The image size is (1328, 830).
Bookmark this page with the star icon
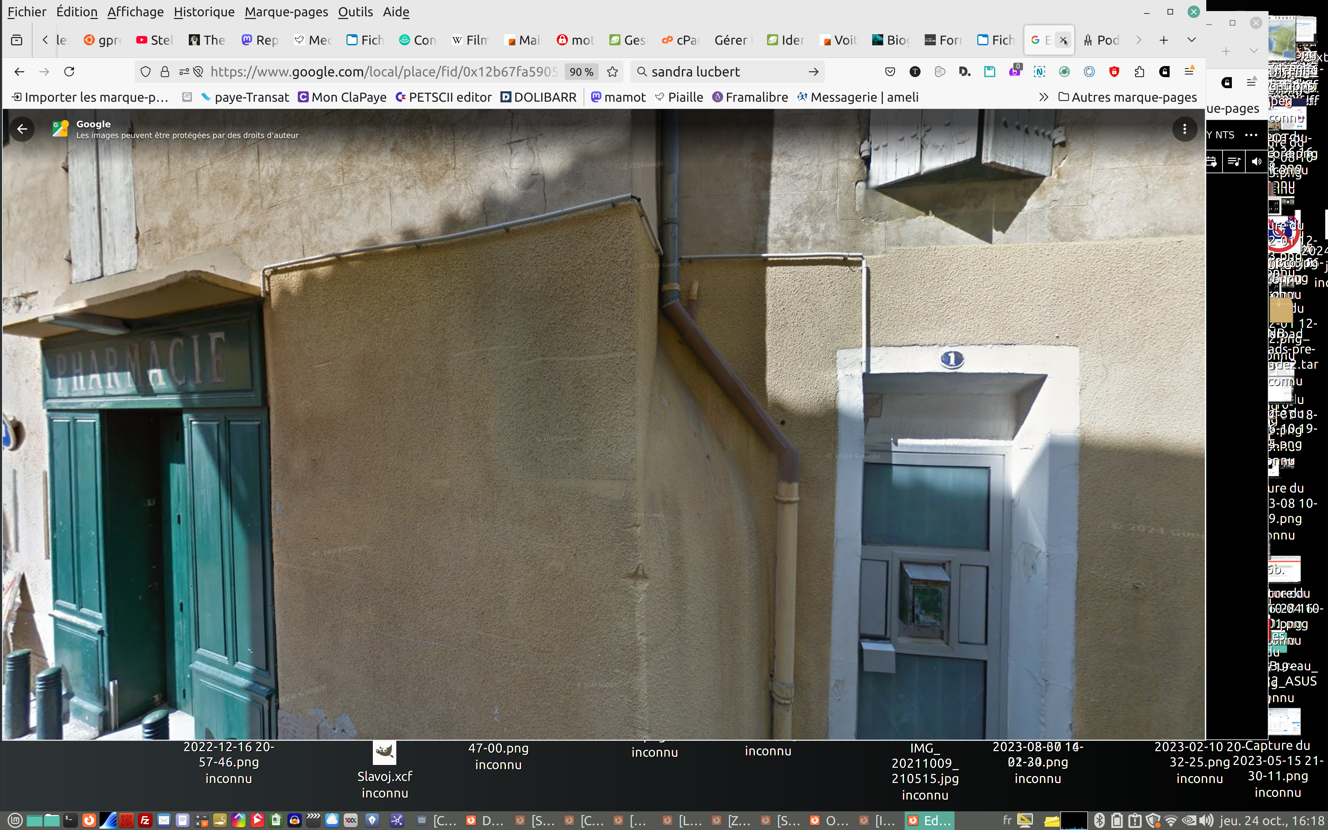tap(612, 72)
